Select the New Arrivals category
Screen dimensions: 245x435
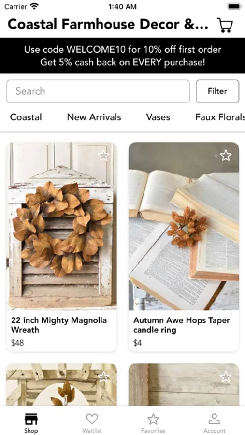(94, 117)
